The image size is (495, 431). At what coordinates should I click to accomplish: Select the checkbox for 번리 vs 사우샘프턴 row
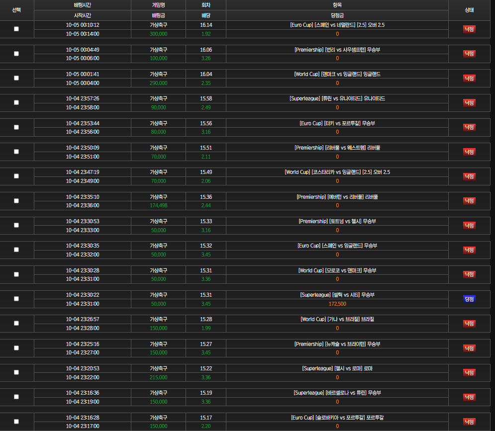tap(16, 54)
